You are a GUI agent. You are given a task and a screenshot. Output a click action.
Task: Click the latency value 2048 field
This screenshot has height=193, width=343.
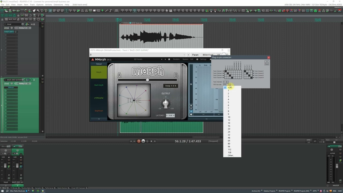(x=170, y=116)
